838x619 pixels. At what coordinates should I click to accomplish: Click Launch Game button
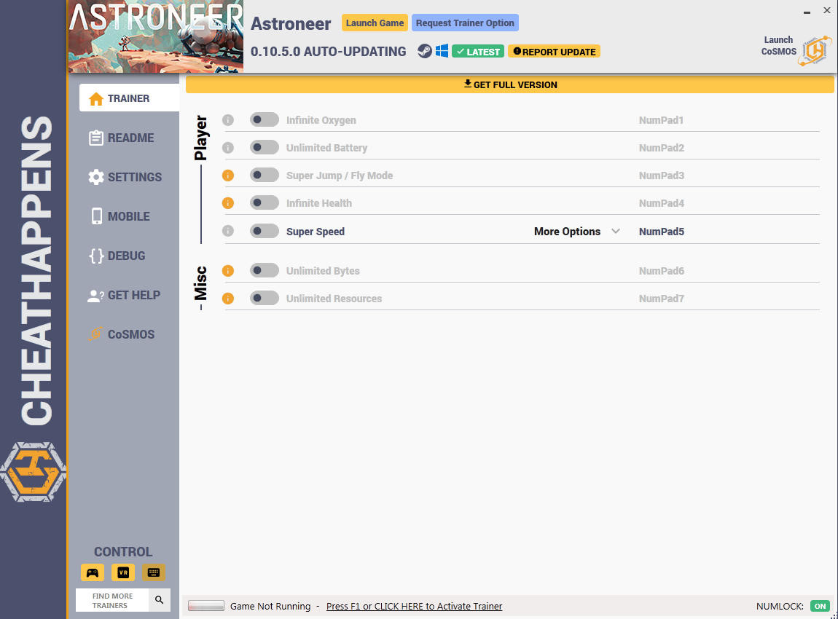[x=375, y=23]
